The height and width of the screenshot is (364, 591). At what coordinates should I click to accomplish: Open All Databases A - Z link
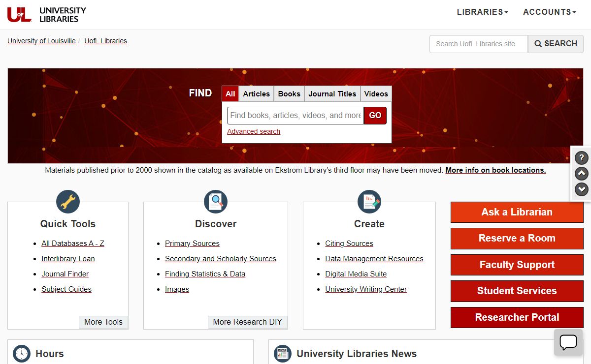(73, 243)
